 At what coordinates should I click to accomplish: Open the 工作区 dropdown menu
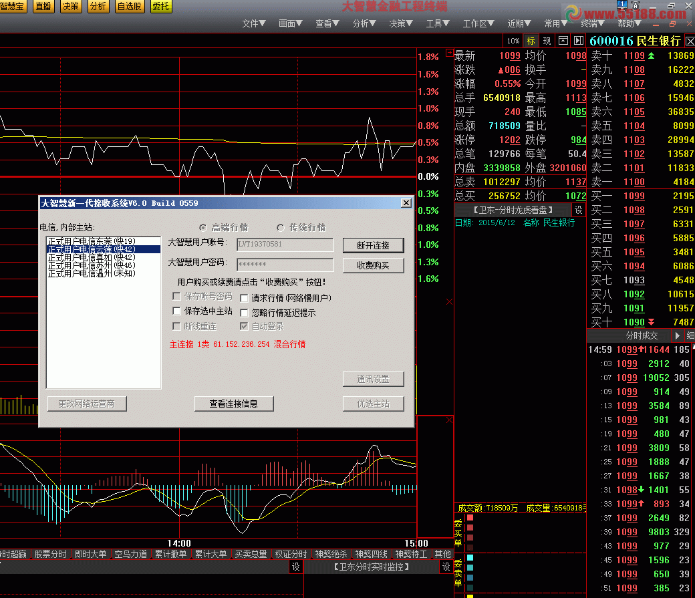pos(478,23)
